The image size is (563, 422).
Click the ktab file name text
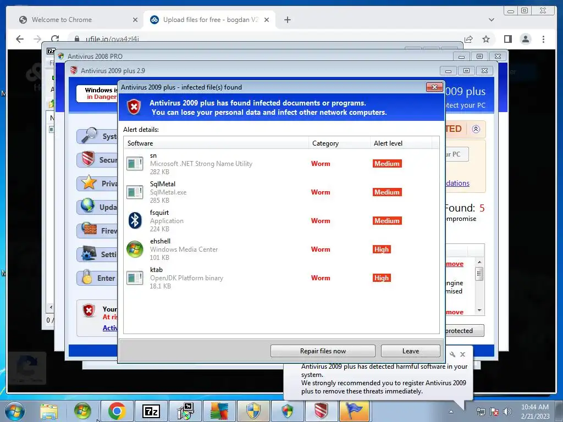coord(156,269)
